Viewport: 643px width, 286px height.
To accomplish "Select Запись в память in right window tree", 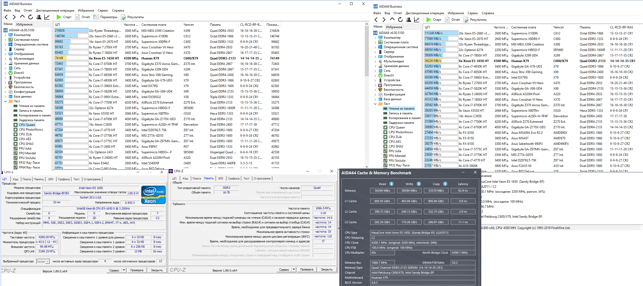I will coord(400,113).
